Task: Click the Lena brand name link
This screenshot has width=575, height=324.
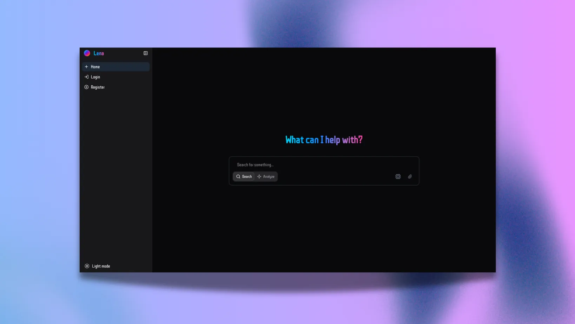Action: 99,53
